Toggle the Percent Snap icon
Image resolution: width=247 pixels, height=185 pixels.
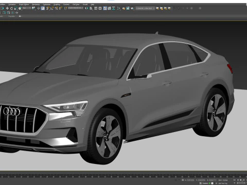pyautogui.click(x=57, y=8)
